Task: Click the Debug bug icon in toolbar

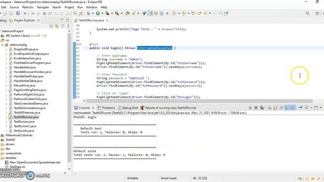Action: [x=88, y=14]
